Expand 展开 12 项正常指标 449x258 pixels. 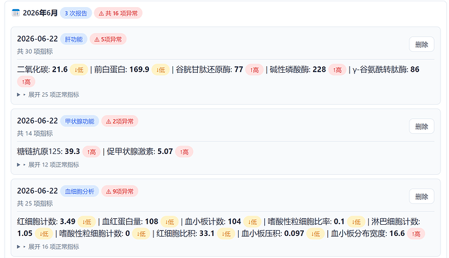[x=48, y=165]
